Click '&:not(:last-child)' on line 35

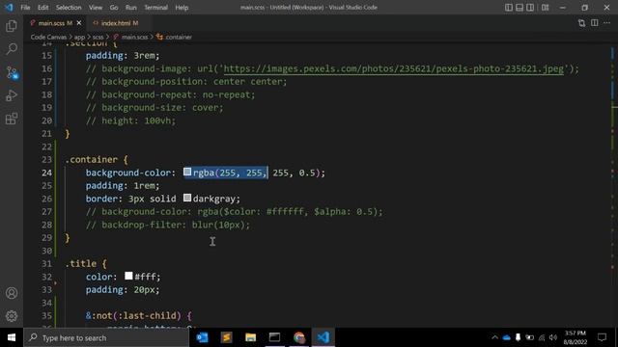tap(133, 315)
